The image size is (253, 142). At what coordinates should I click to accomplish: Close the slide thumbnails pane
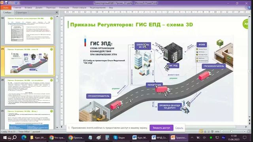pyautogui.click(x=57, y=12)
